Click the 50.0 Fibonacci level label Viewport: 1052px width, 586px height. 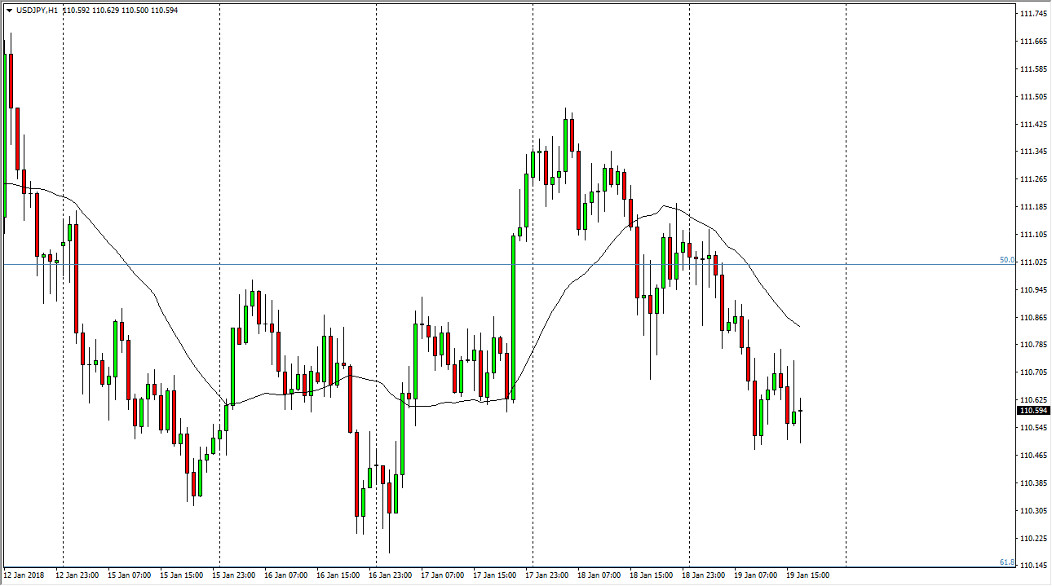(1006, 260)
